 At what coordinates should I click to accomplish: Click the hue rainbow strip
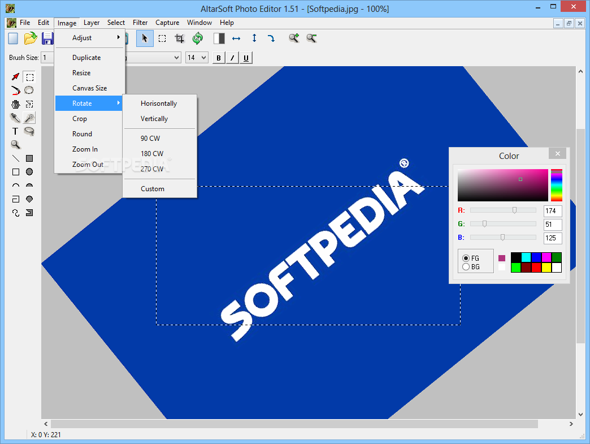pos(557,185)
